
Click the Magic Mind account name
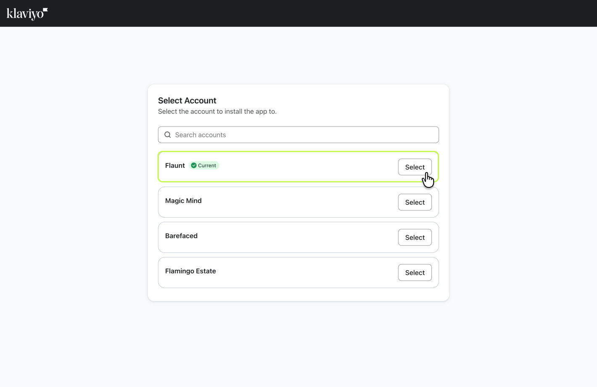(183, 201)
